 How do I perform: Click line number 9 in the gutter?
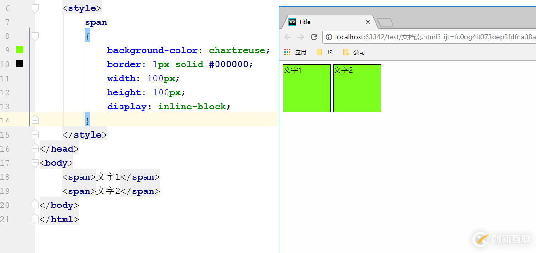click(x=7, y=51)
